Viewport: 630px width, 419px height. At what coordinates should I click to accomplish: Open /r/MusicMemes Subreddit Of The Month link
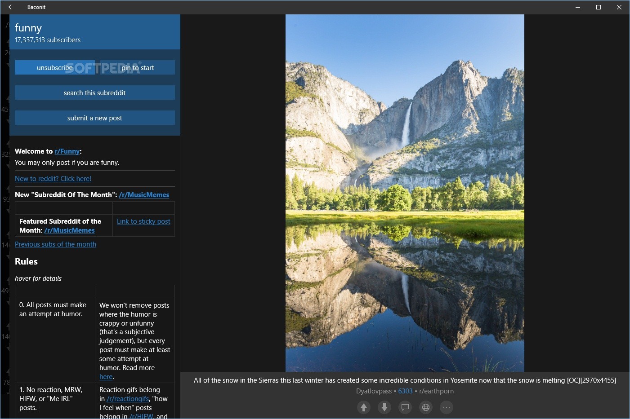[x=144, y=195]
